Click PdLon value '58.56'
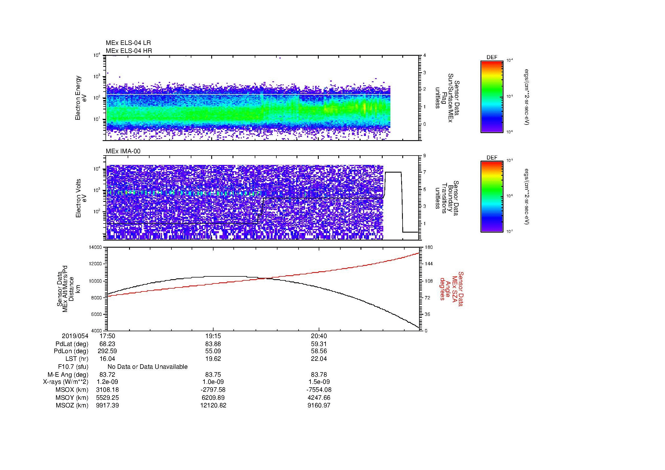The image size is (665, 470). click(x=319, y=351)
